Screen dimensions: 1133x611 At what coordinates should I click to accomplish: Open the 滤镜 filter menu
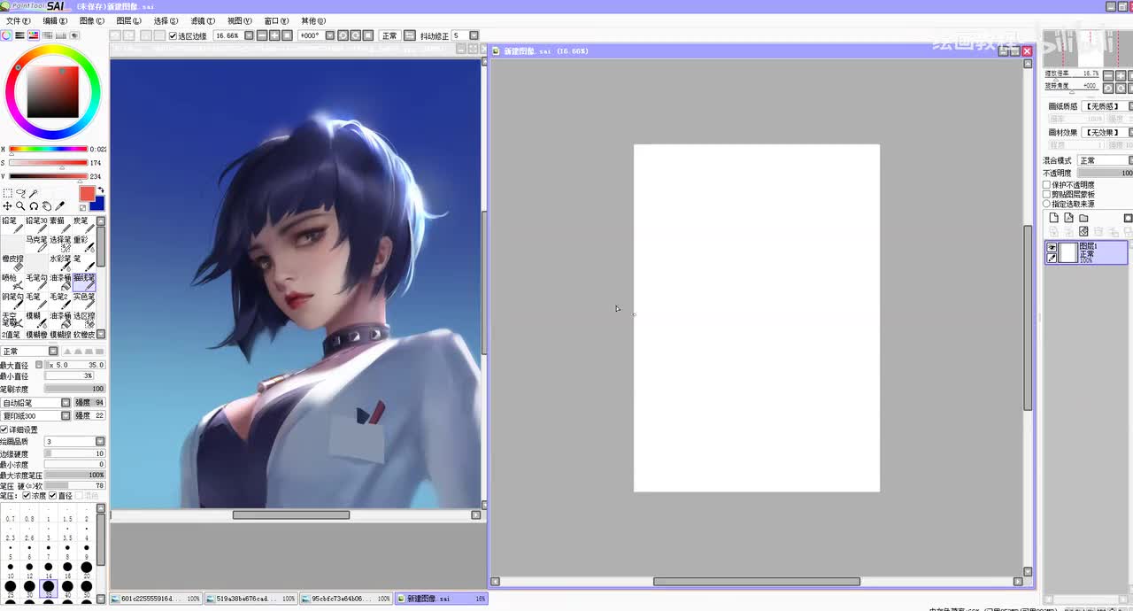tap(203, 20)
